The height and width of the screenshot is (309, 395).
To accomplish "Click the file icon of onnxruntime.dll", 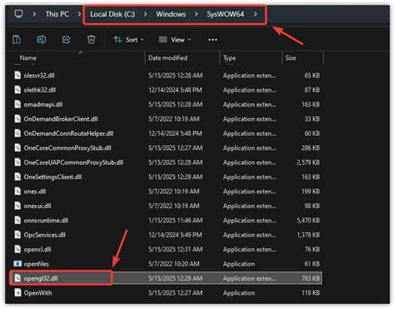I will tap(17, 220).
